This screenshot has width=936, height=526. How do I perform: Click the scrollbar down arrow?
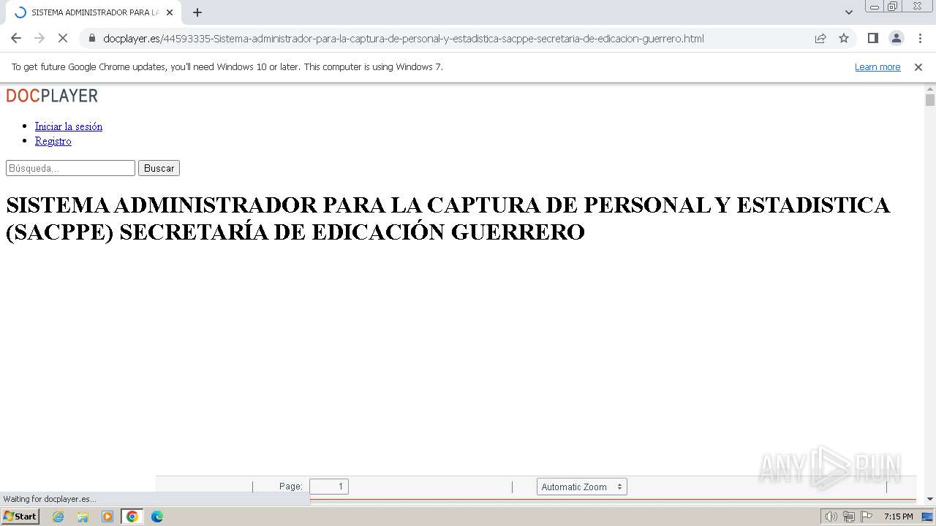point(930,499)
